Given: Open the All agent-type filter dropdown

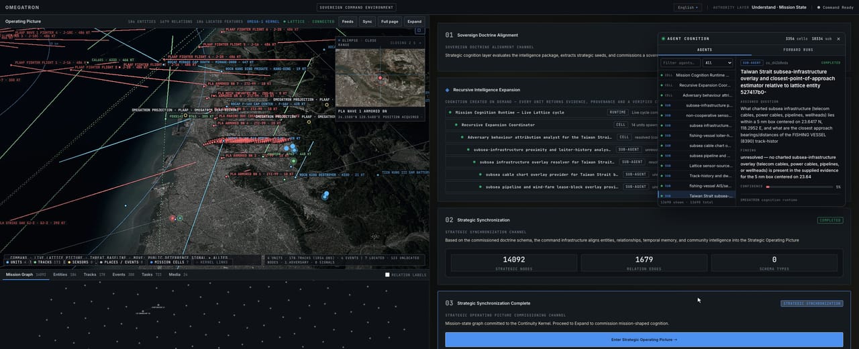Looking at the screenshot, I should point(717,62).
